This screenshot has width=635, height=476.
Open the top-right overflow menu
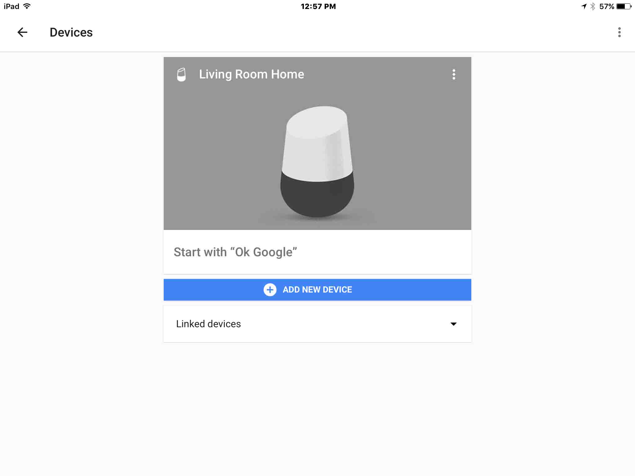click(619, 32)
